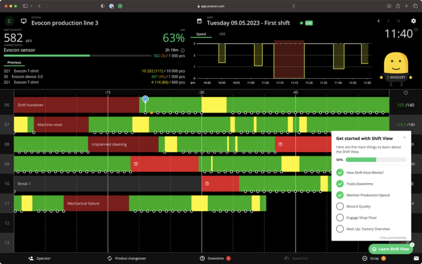The height and width of the screenshot is (264, 422).
Task: Switch to the OEE chart tab
Action: pyautogui.click(x=222, y=34)
